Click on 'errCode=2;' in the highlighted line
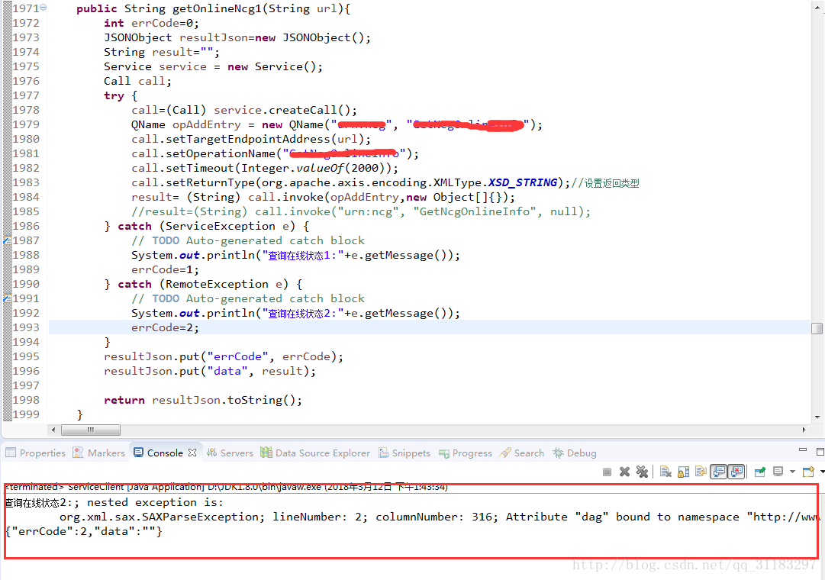 point(165,327)
